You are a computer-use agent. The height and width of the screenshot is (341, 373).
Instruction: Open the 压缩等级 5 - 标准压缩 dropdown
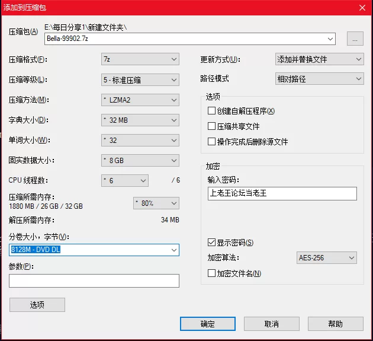(140, 80)
